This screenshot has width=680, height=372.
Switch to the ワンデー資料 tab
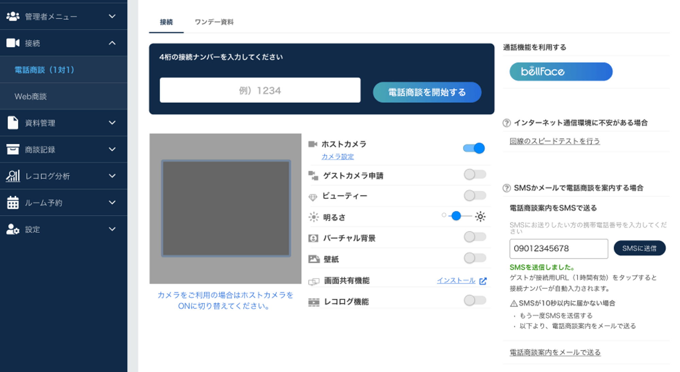[214, 22]
